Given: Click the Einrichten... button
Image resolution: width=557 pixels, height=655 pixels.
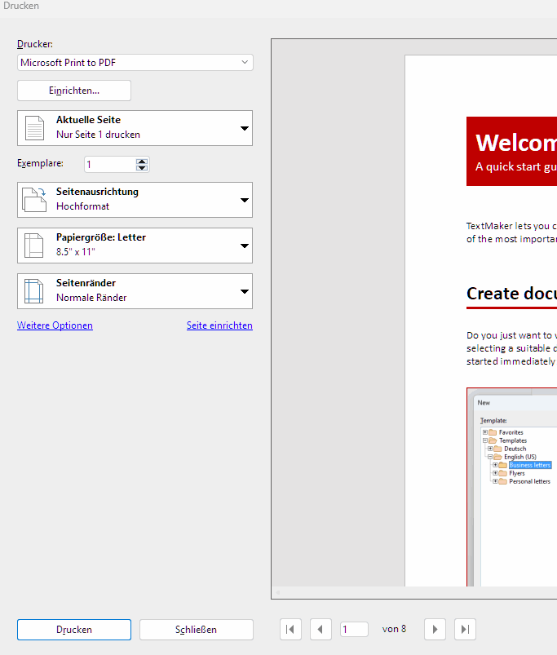Looking at the screenshot, I should [x=74, y=91].
